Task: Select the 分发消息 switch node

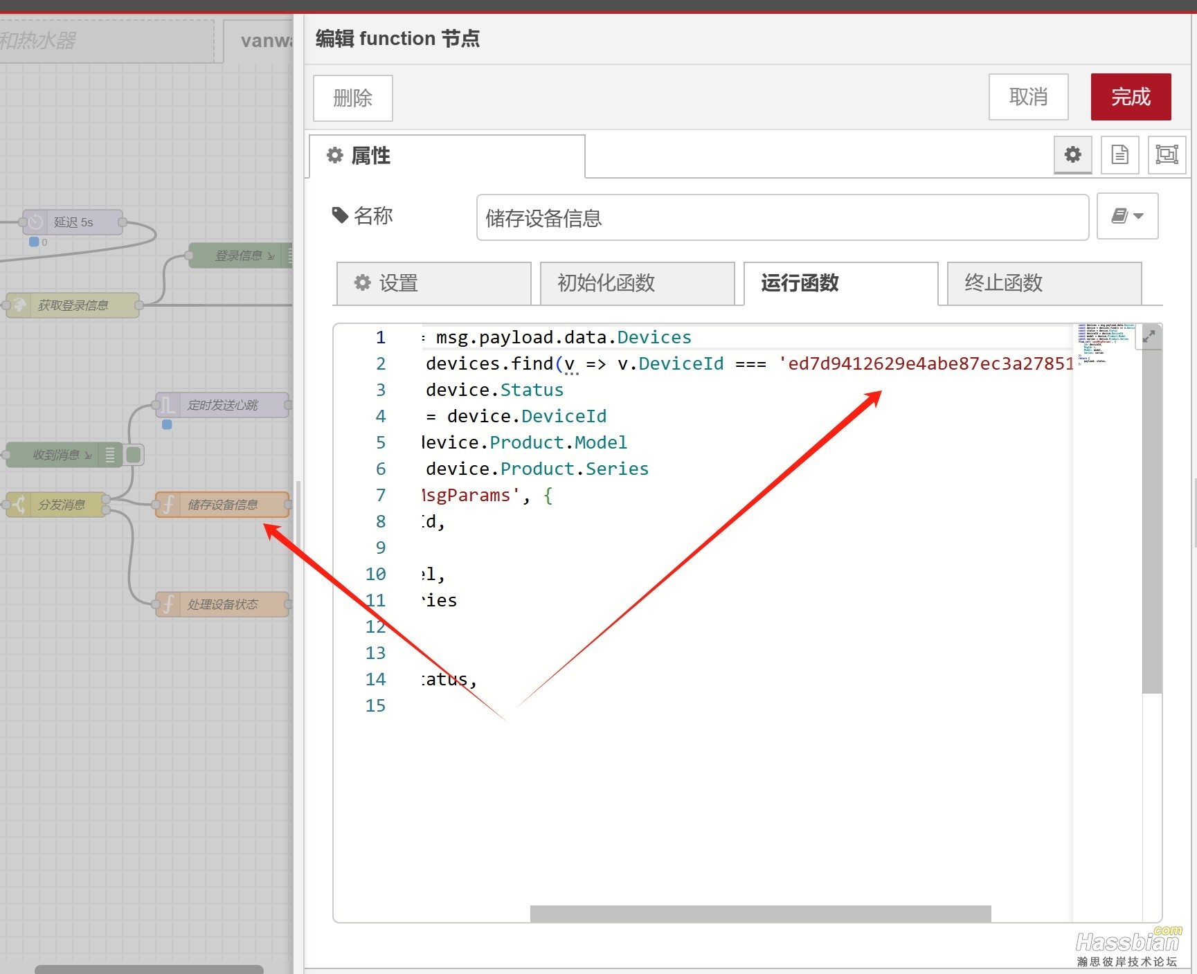Action: 56,505
